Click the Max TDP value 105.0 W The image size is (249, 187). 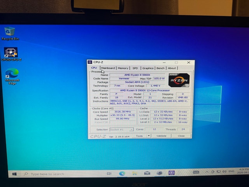[159, 79]
